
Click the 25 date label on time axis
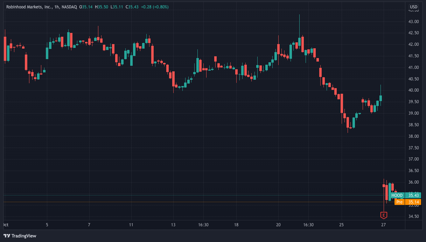342,225
